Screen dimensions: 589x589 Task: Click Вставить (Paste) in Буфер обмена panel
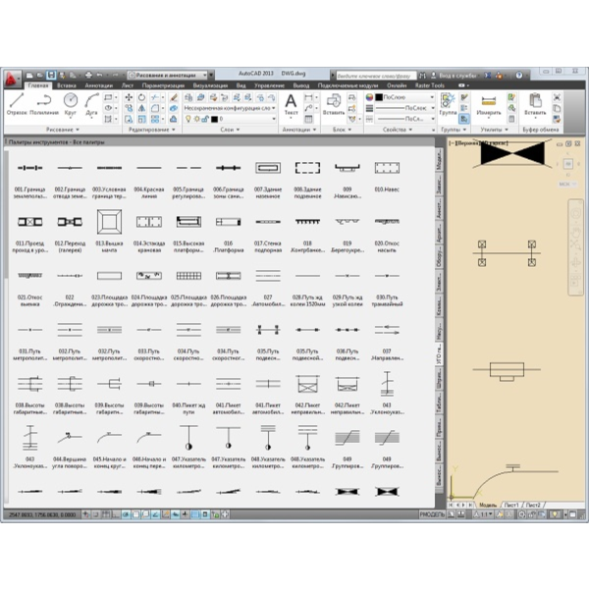pos(535,104)
